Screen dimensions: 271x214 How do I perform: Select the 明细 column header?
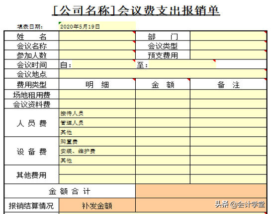pos(97,84)
